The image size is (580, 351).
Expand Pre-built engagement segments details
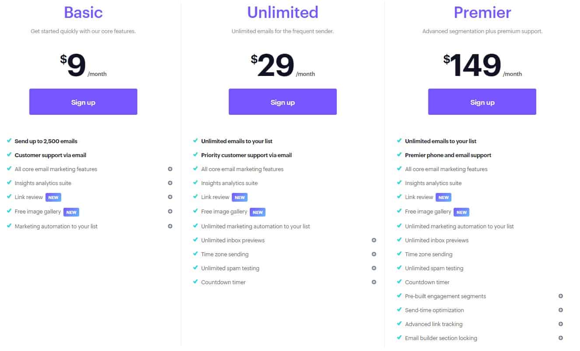[561, 296]
